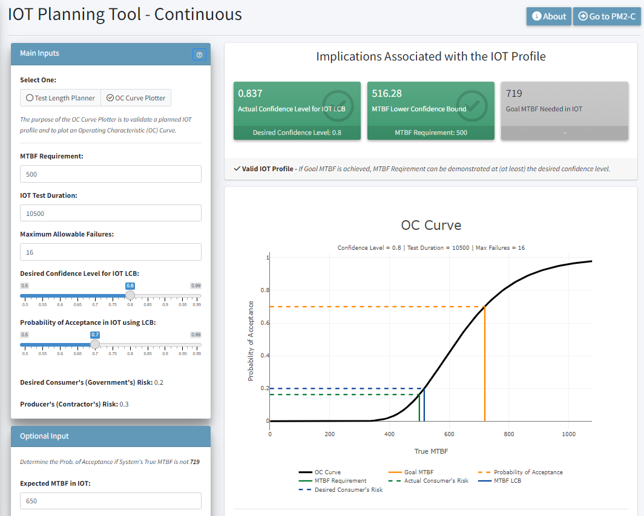Select the Test Length Planner option
Screen dimensions: 644x516
[60, 98]
